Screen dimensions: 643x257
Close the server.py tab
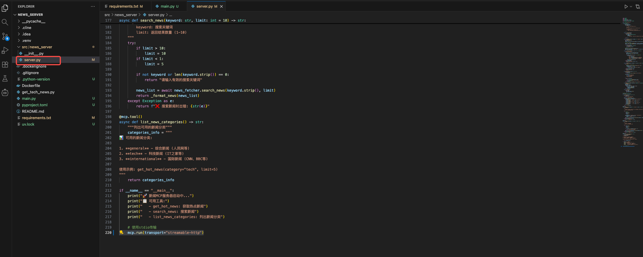(x=221, y=6)
